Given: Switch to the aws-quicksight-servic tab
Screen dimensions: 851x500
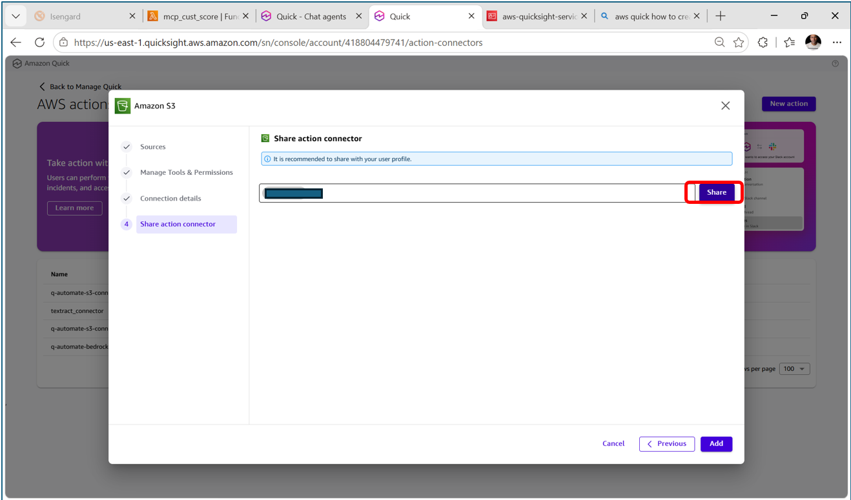Looking at the screenshot, I should 531,17.
